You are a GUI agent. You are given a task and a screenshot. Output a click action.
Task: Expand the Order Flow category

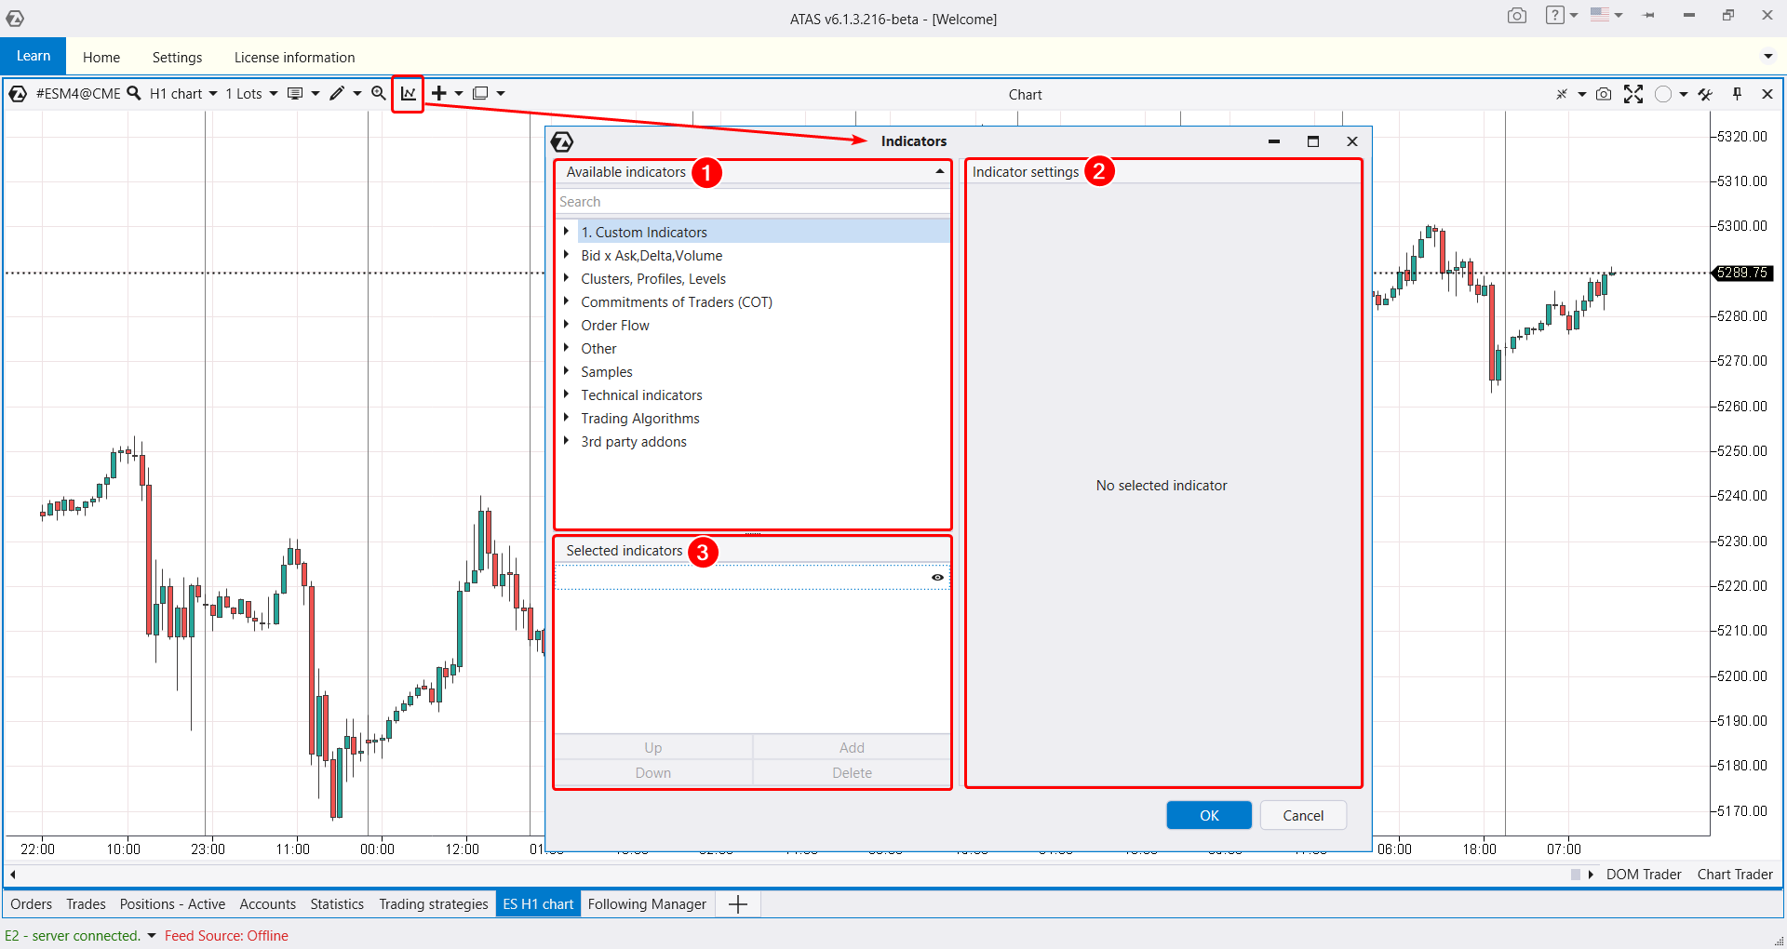coord(566,325)
